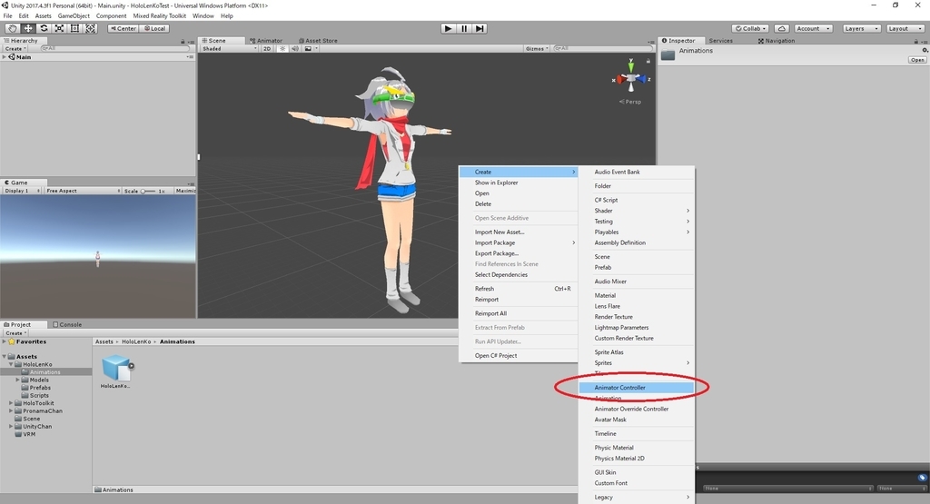Screen dimensions: 930x504
Task: Collapse the Assets folder tree
Action: 5,356
